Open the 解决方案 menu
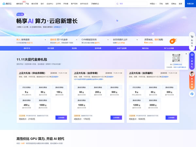 35,4
